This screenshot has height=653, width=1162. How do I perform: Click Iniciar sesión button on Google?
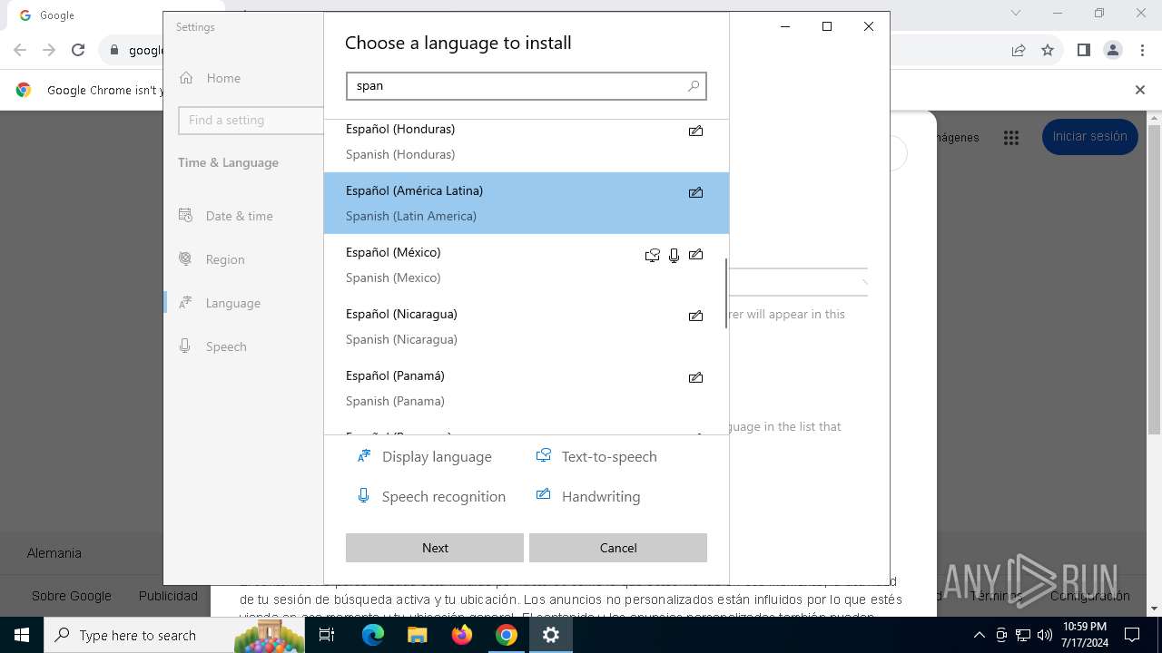(x=1089, y=137)
